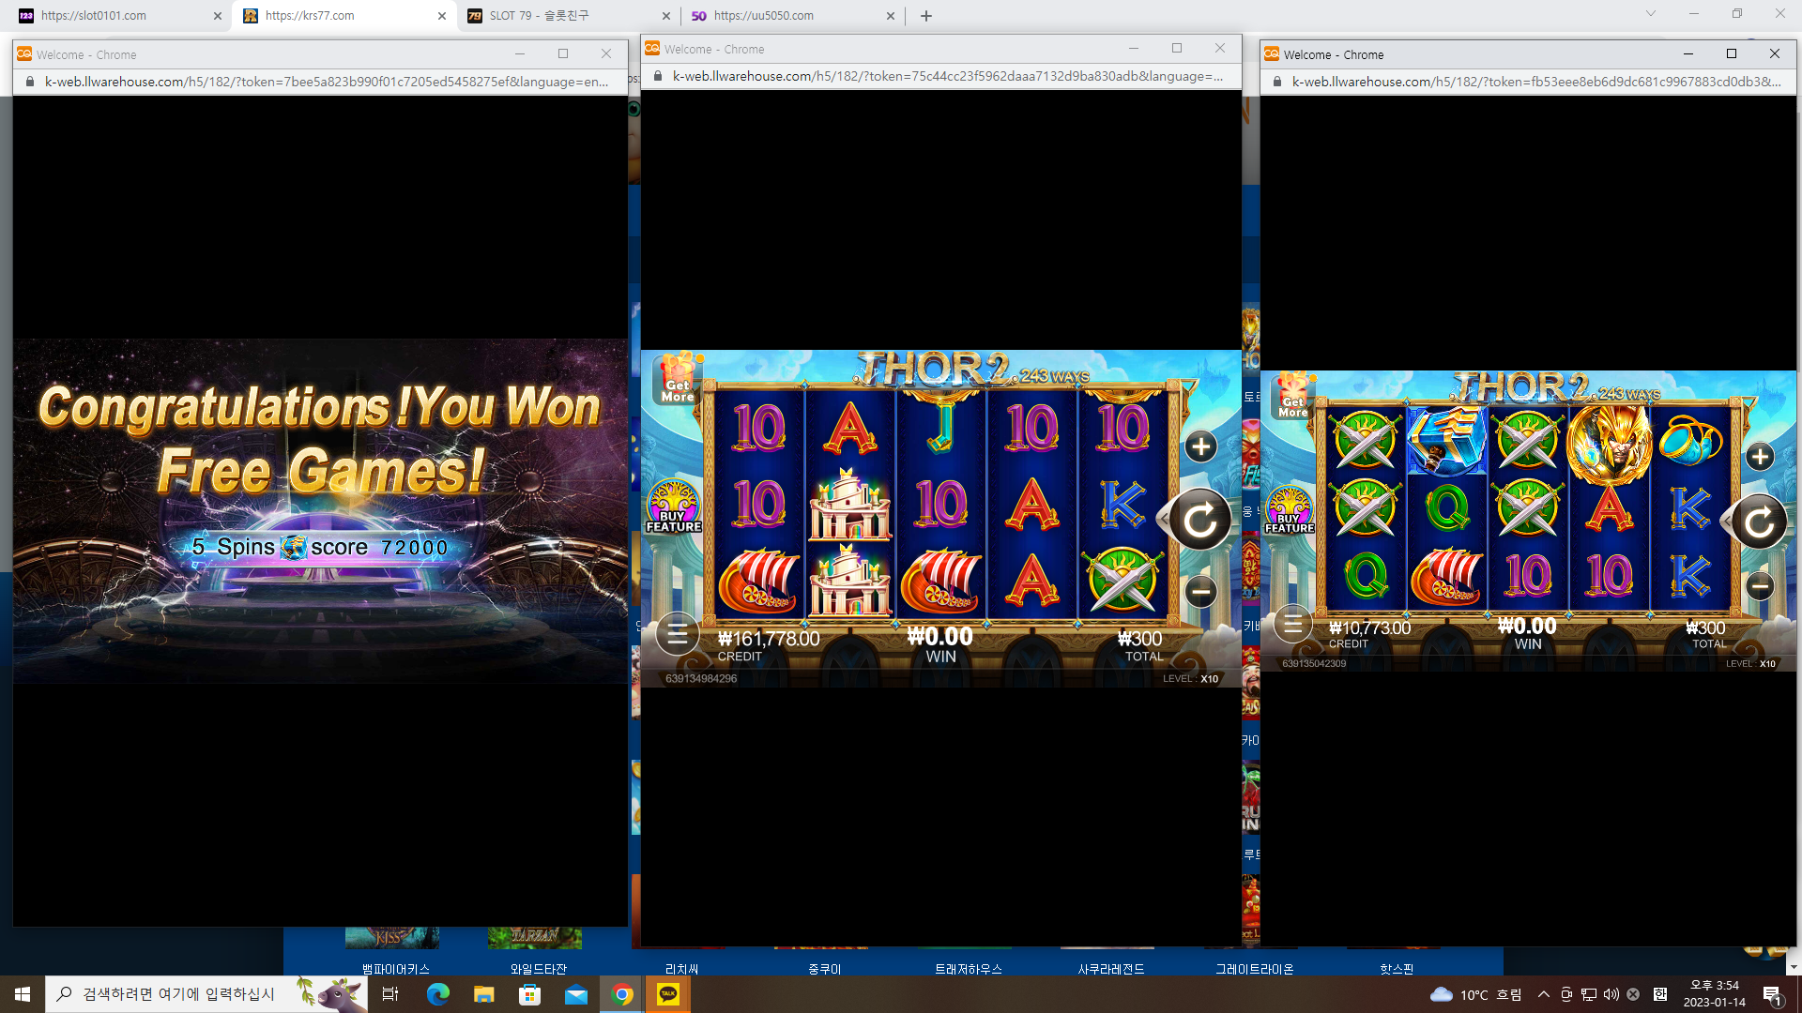Image resolution: width=1802 pixels, height=1013 pixels.
Task: Click the Congratulations free games banner
Action: point(320,439)
